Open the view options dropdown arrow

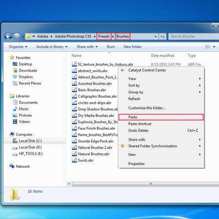(214, 47)
